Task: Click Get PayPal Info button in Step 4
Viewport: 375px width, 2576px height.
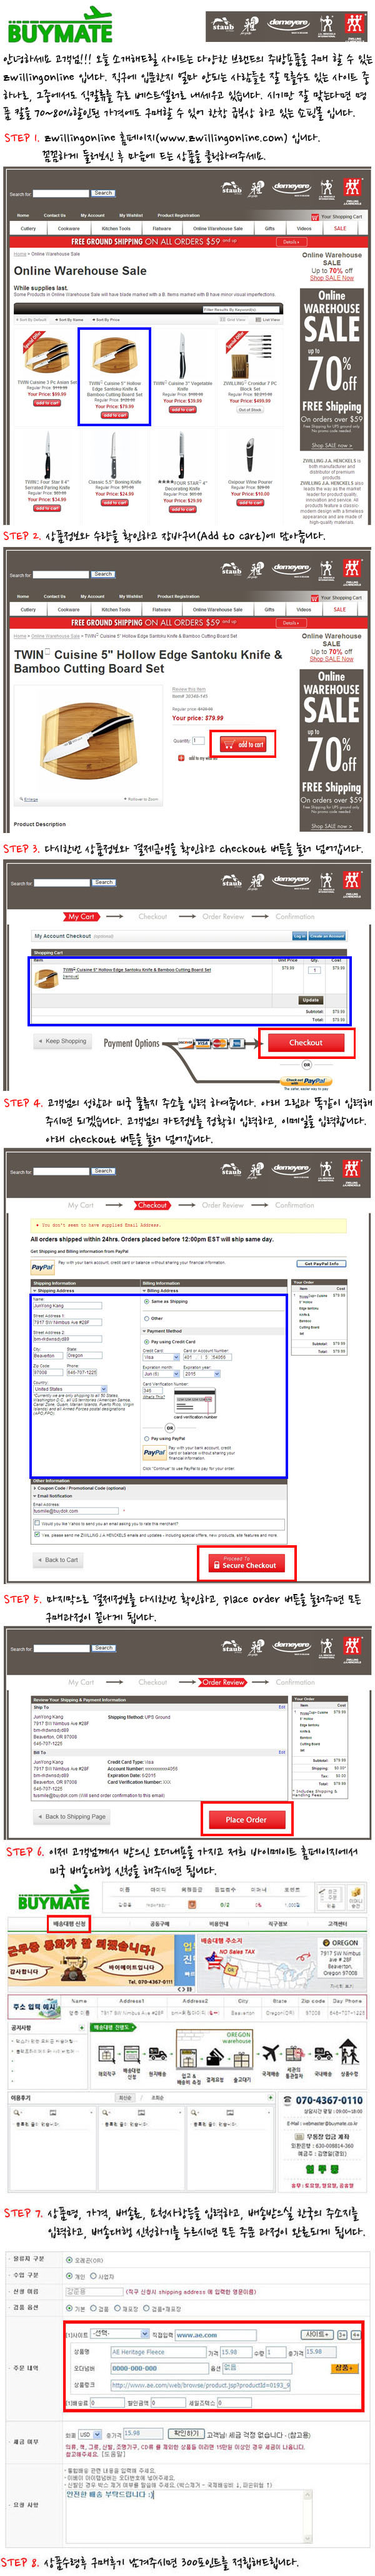Action: (321, 1263)
